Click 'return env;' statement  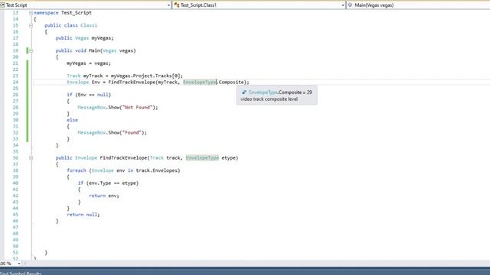pyautogui.click(x=104, y=196)
